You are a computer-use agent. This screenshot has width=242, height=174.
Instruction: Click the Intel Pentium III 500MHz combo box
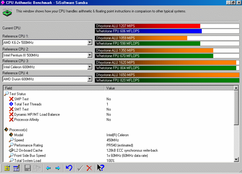point(47,55)
